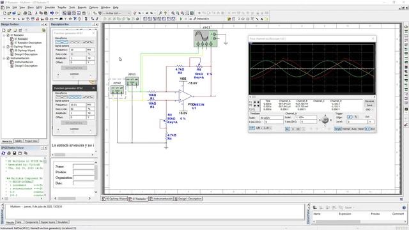The image size is (409, 230).
Task: Click the Print toolbar icon
Action: pyautogui.click(x=25, y=13)
